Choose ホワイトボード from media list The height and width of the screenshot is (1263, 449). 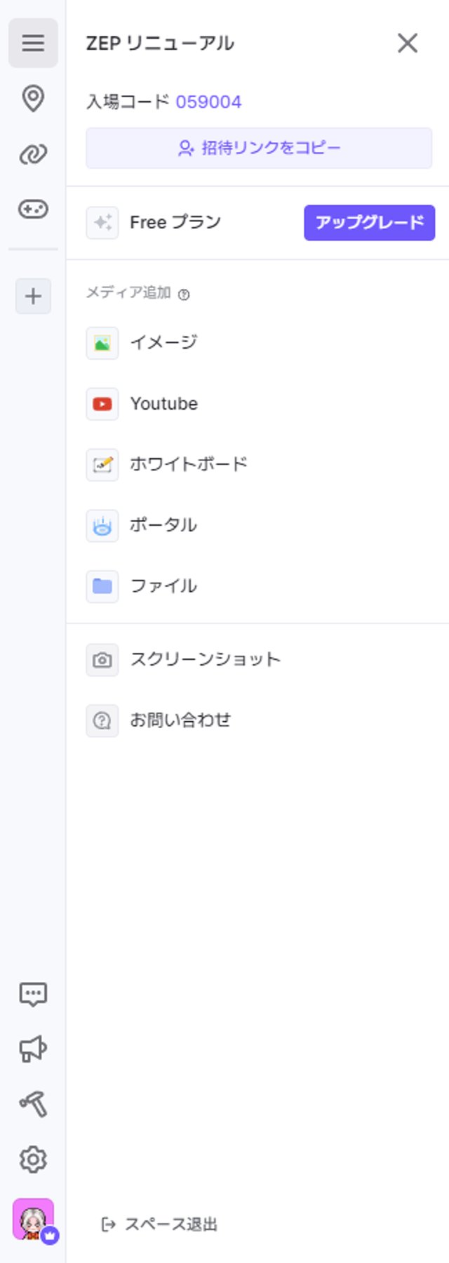pyautogui.click(x=188, y=464)
